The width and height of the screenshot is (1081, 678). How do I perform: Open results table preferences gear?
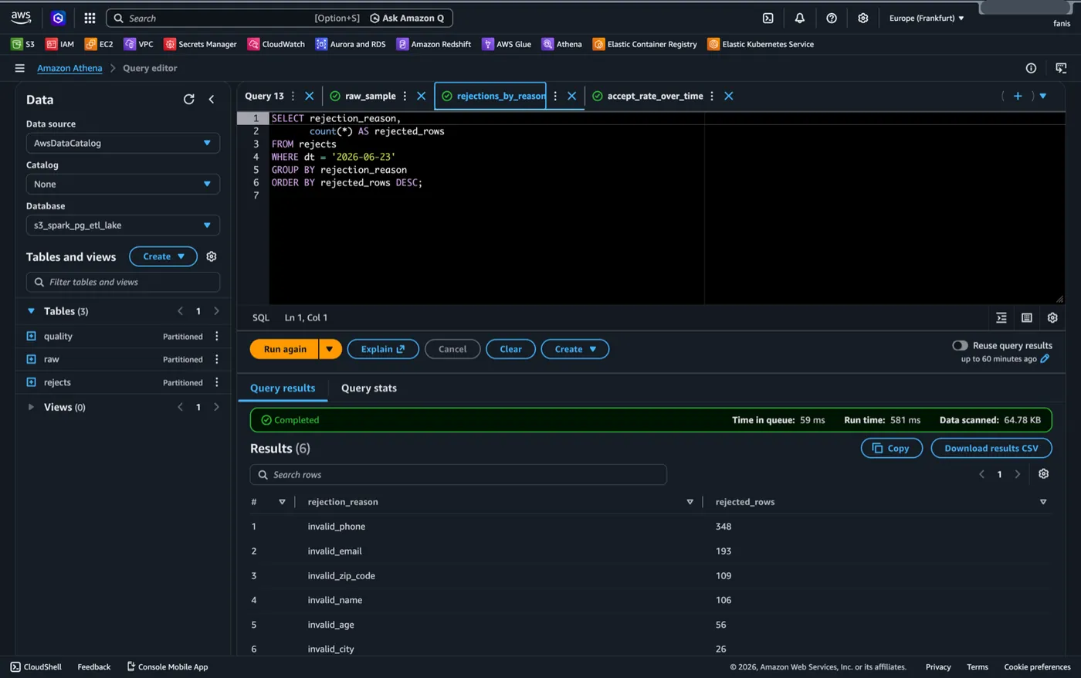tap(1043, 473)
